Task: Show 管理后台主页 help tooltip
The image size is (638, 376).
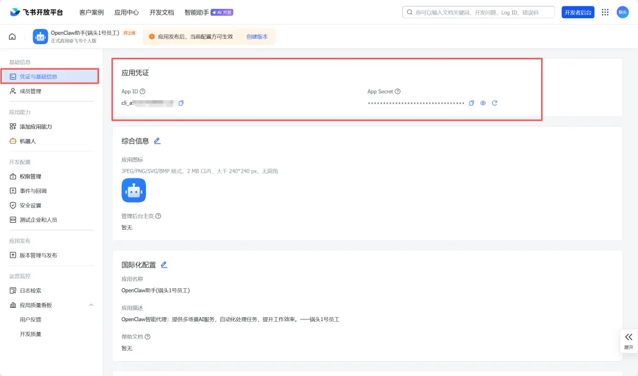Action: click(x=158, y=216)
